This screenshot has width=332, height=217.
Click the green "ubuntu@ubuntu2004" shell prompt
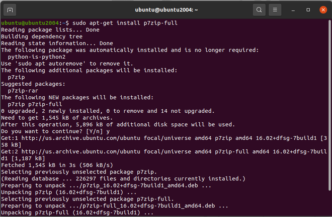tap(30, 23)
